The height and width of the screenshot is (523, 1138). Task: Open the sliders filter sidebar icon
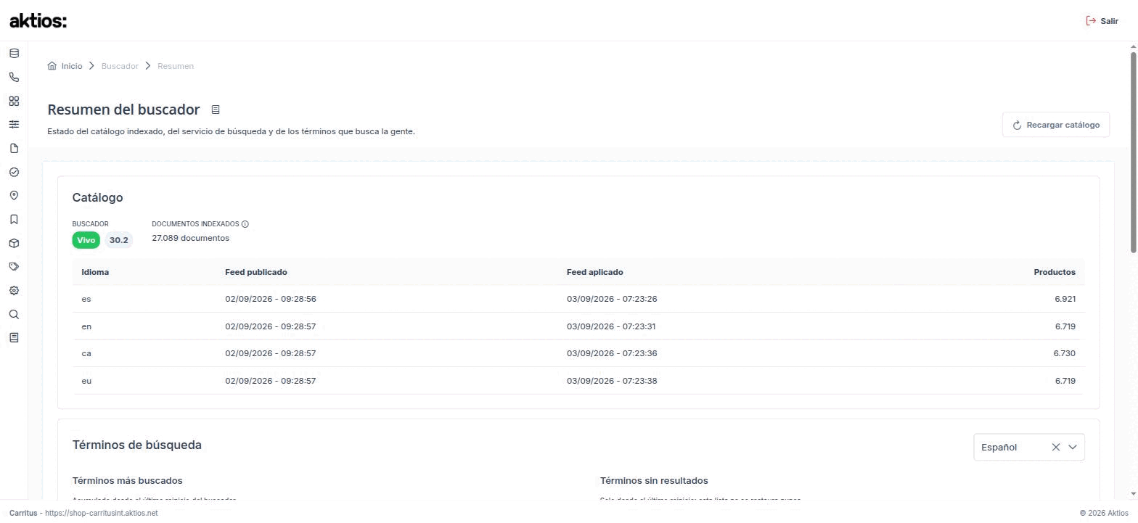pos(14,125)
